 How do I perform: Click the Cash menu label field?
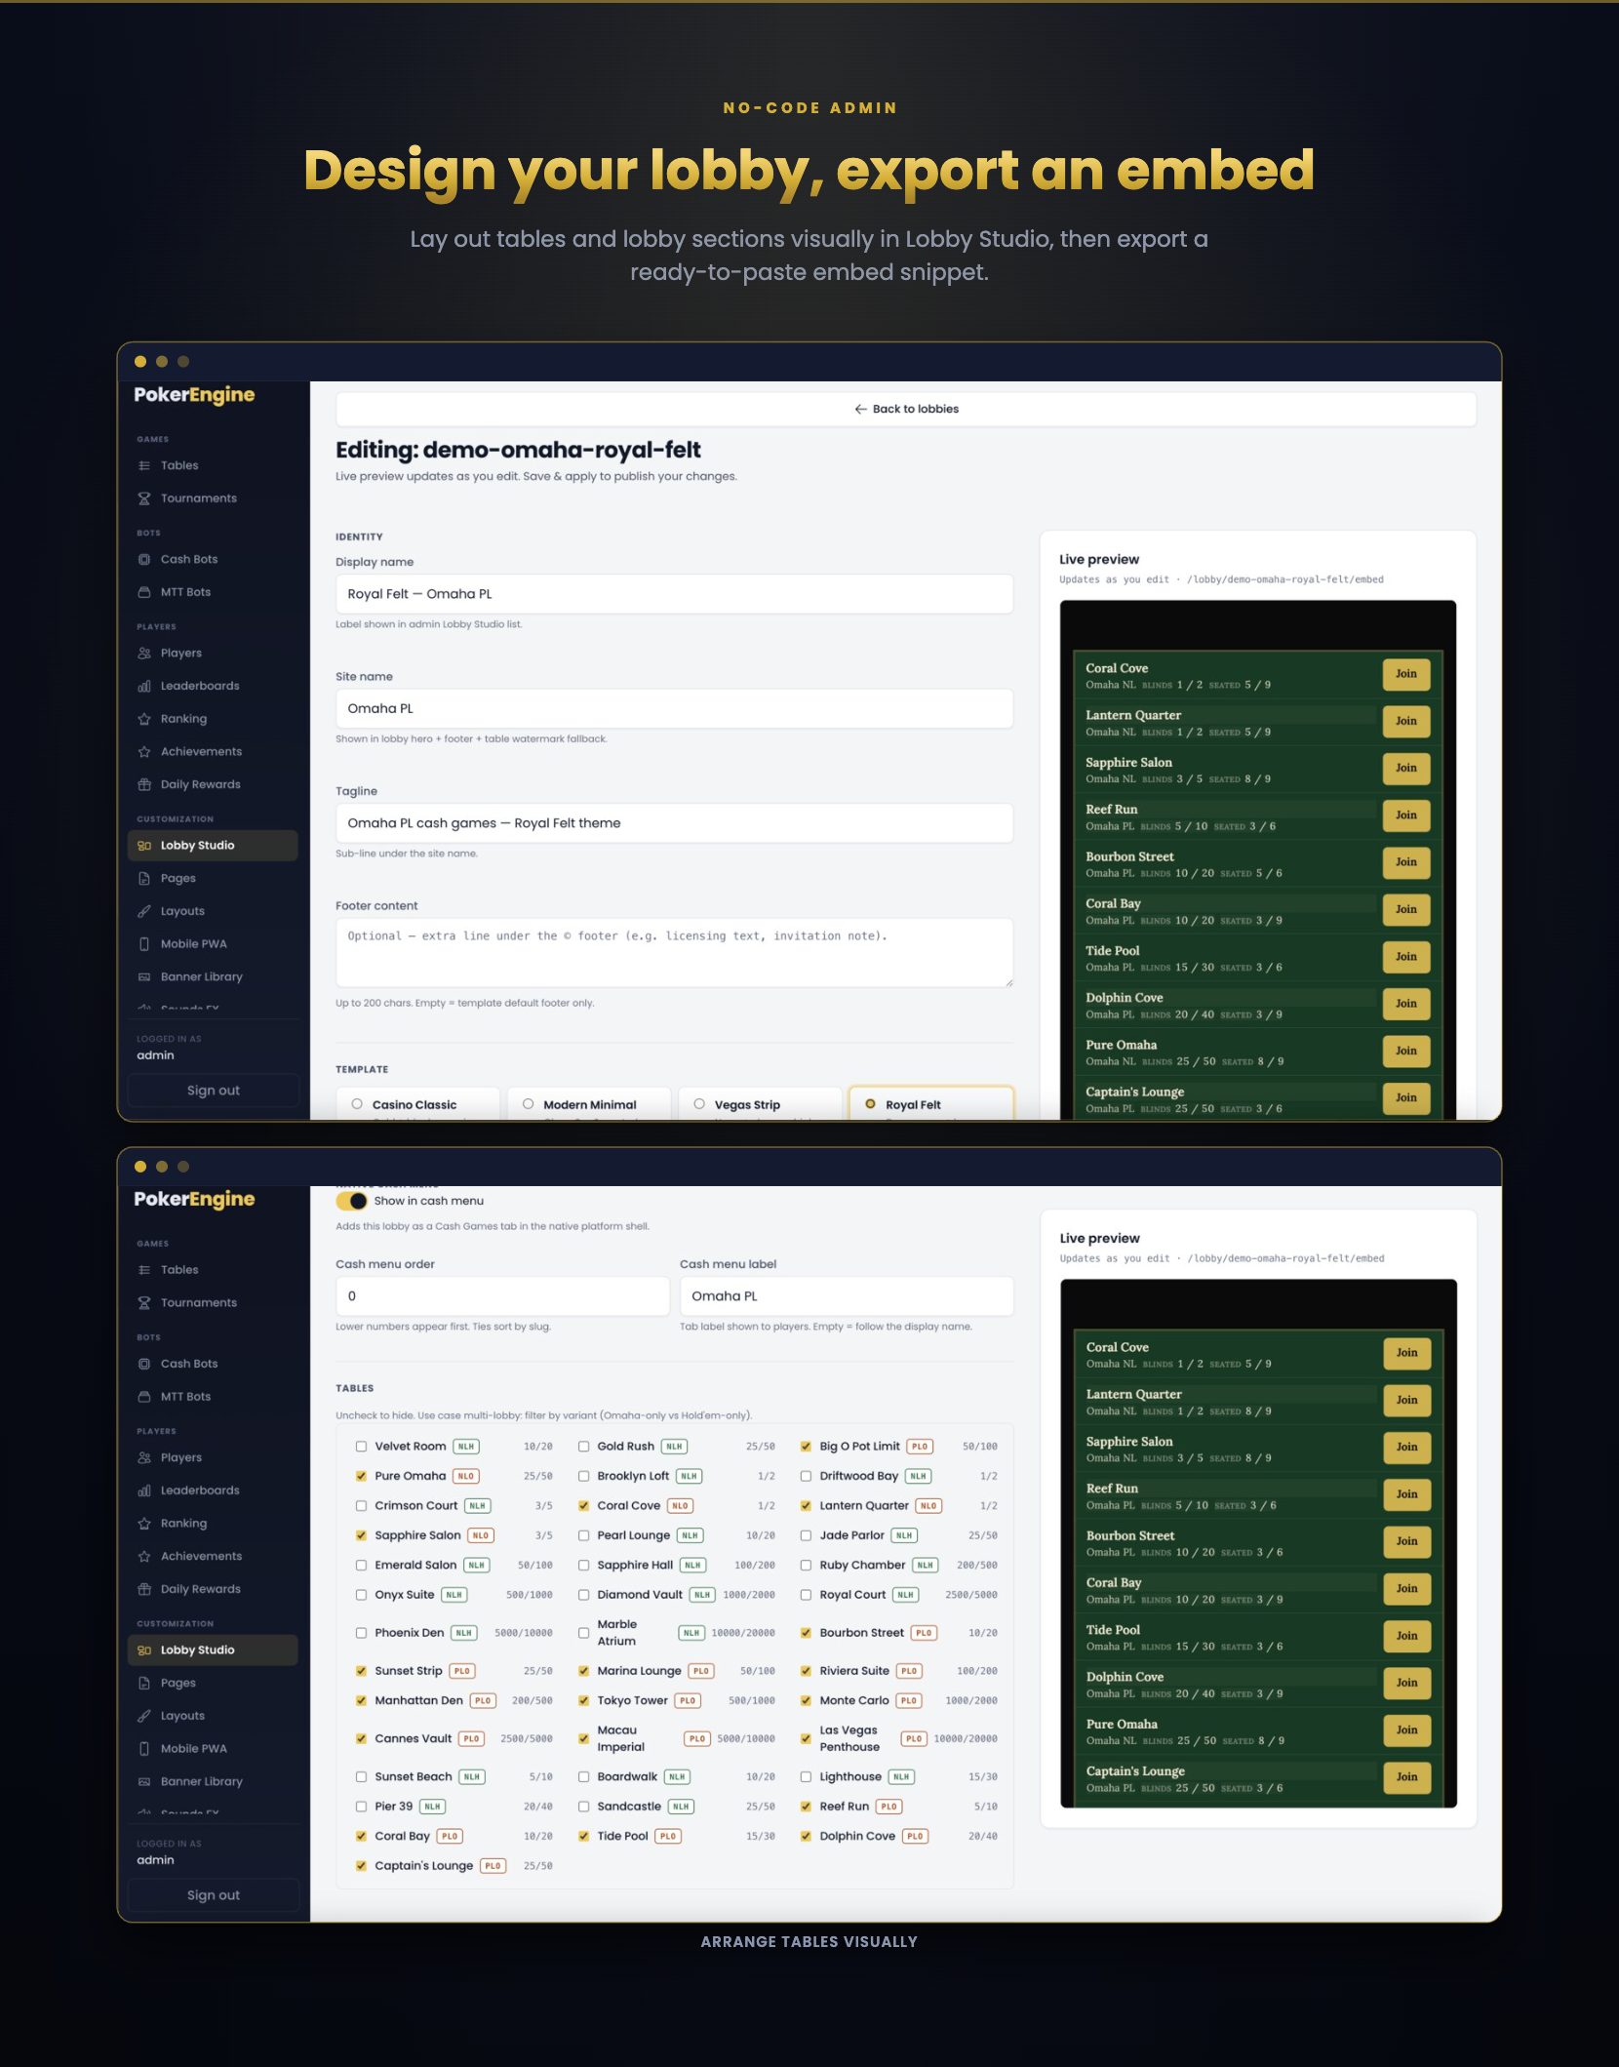[x=847, y=1296]
